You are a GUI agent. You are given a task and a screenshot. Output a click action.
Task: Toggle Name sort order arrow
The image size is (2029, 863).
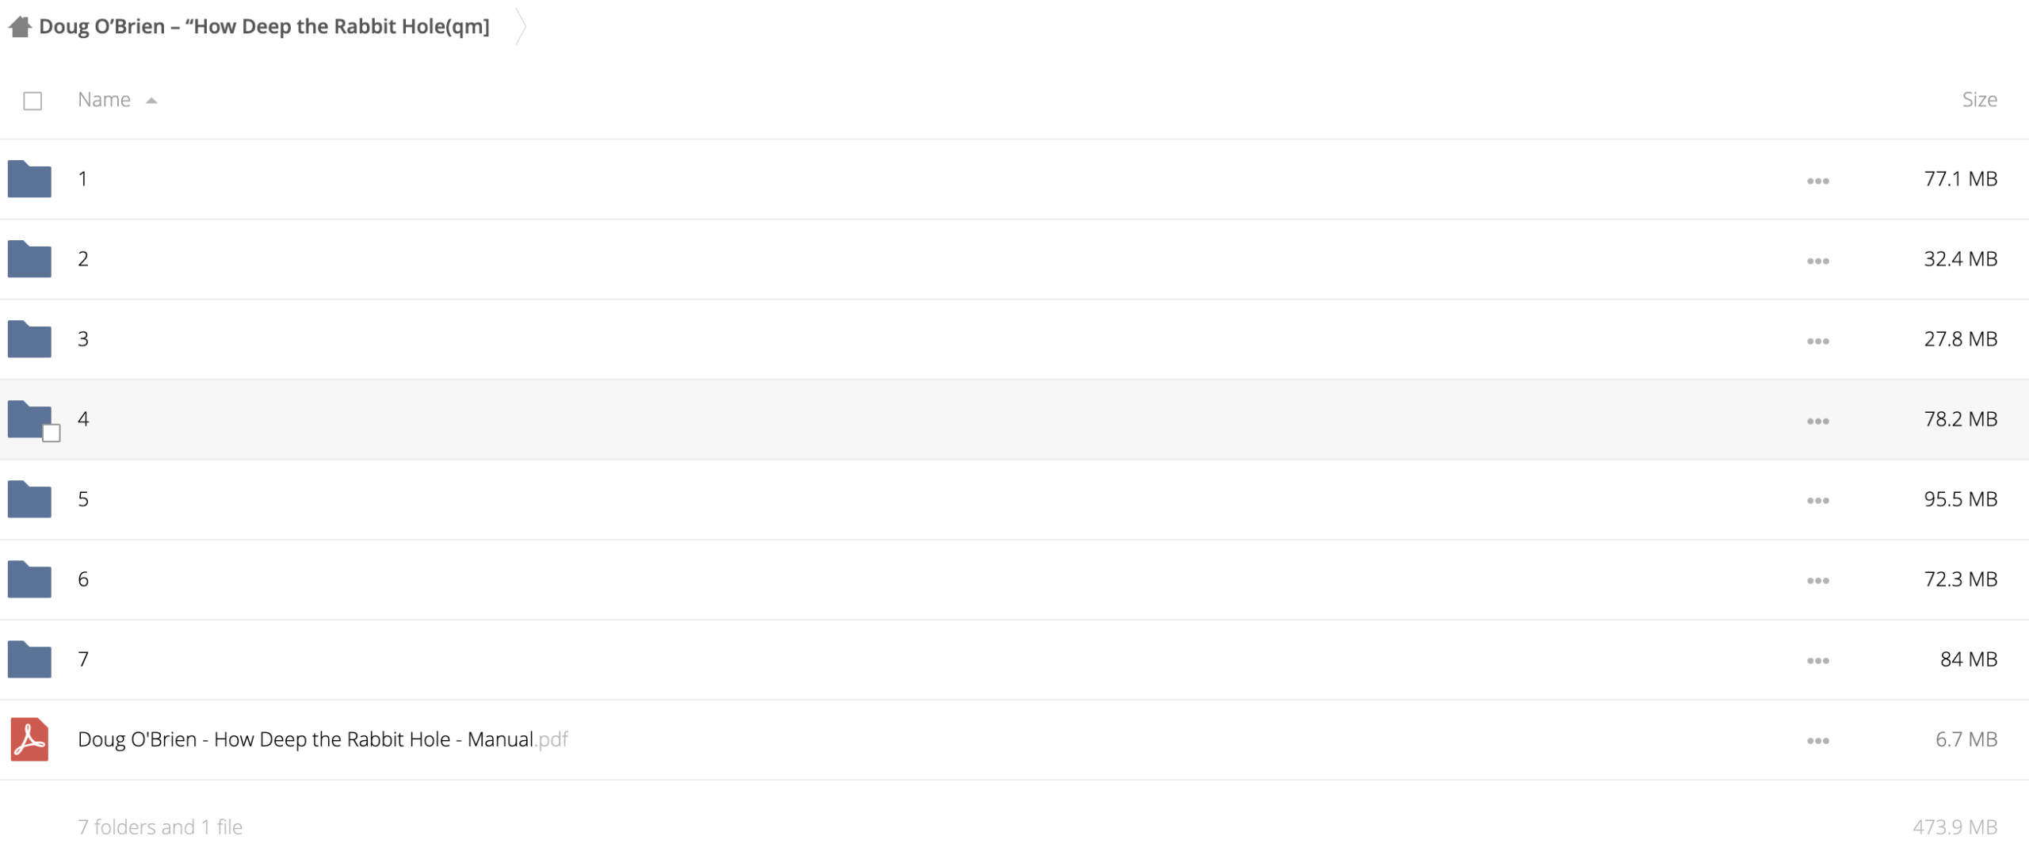pyautogui.click(x=151, y=101)
